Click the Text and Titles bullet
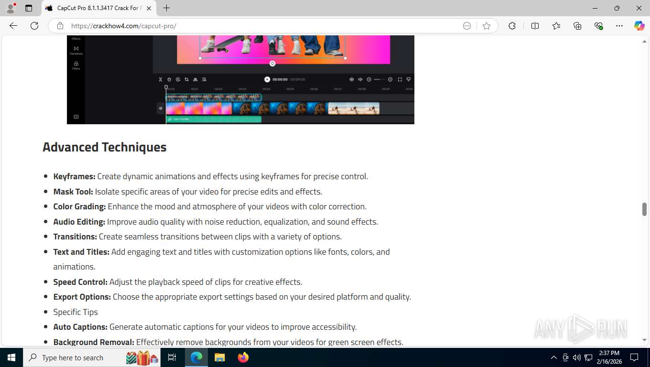This screenshot has height=367, width=650. click(221, 259)
